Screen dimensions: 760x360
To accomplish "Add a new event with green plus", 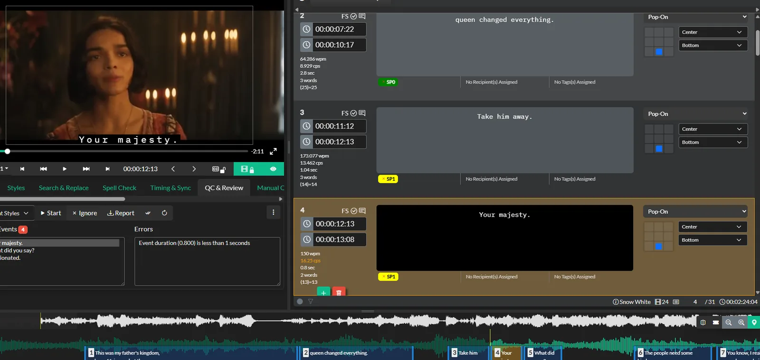I will pyautogui.click(x=323, y=293).
